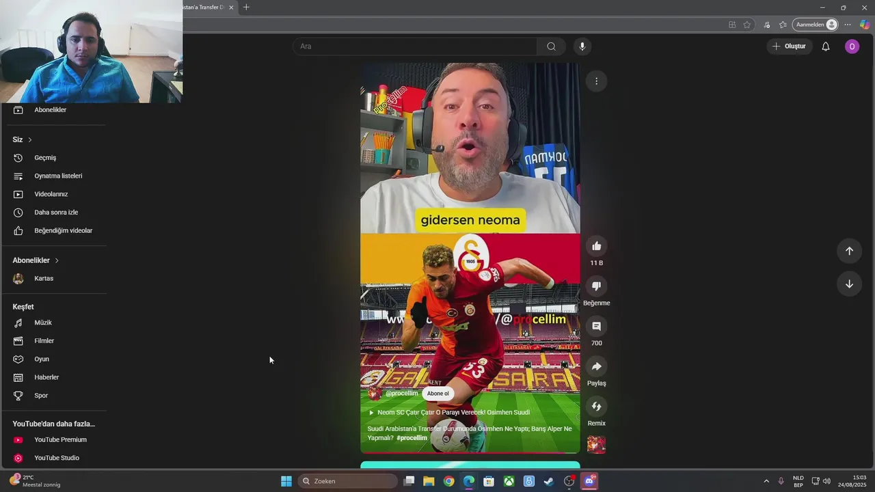Viewport: 875px width, 492px height.
Task: Share the Short via Paylaş
Action: pos(596,367)
